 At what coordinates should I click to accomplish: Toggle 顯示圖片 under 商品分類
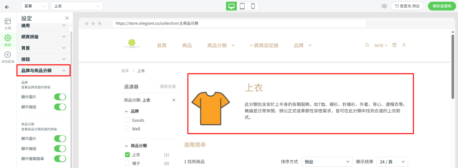click(x=60, y=138)
